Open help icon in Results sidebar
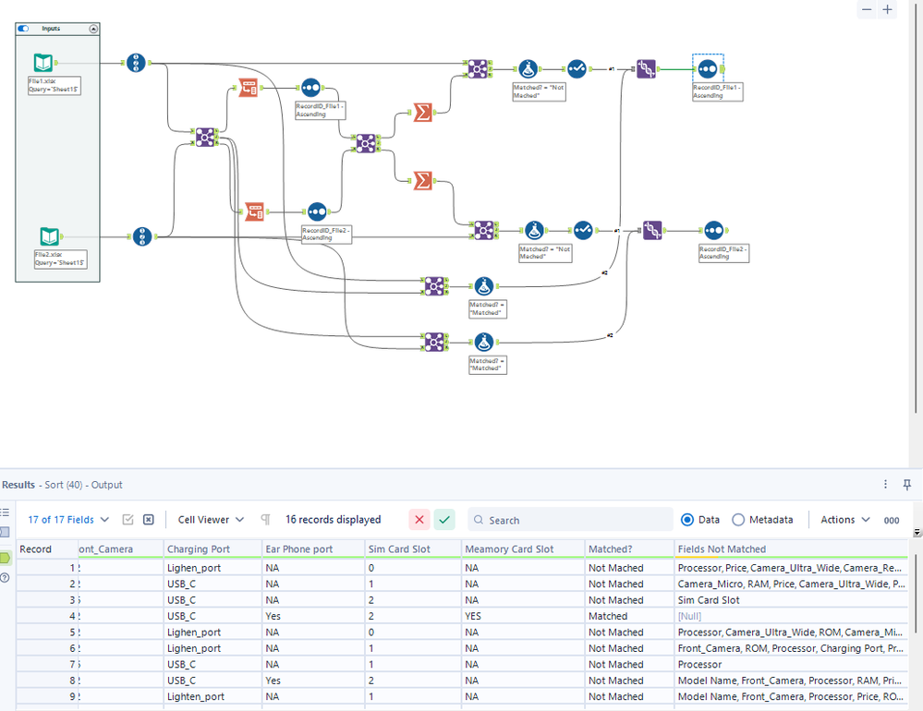The image size is (923, 711). pyautogui.click(x=5, y=577)
